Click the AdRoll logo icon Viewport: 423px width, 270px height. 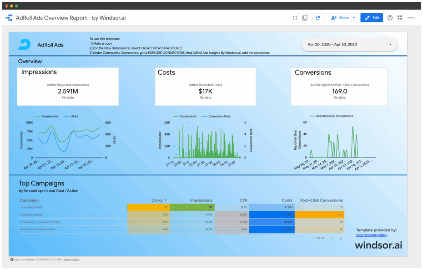click(x=24, y=45)
